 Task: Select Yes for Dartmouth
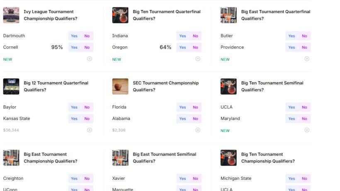74,36
